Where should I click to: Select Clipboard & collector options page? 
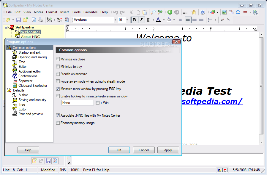(x=33, y=86)
